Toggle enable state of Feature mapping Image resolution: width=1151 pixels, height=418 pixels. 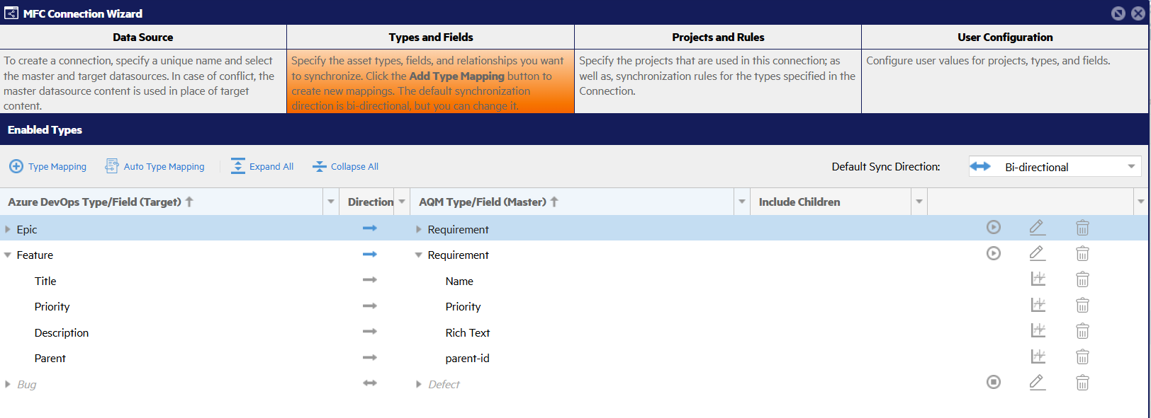[994, 253]
